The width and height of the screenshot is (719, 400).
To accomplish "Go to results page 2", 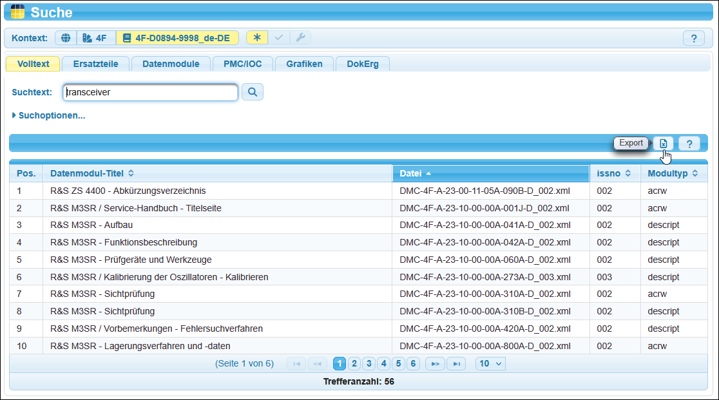I will click(354, 364).
